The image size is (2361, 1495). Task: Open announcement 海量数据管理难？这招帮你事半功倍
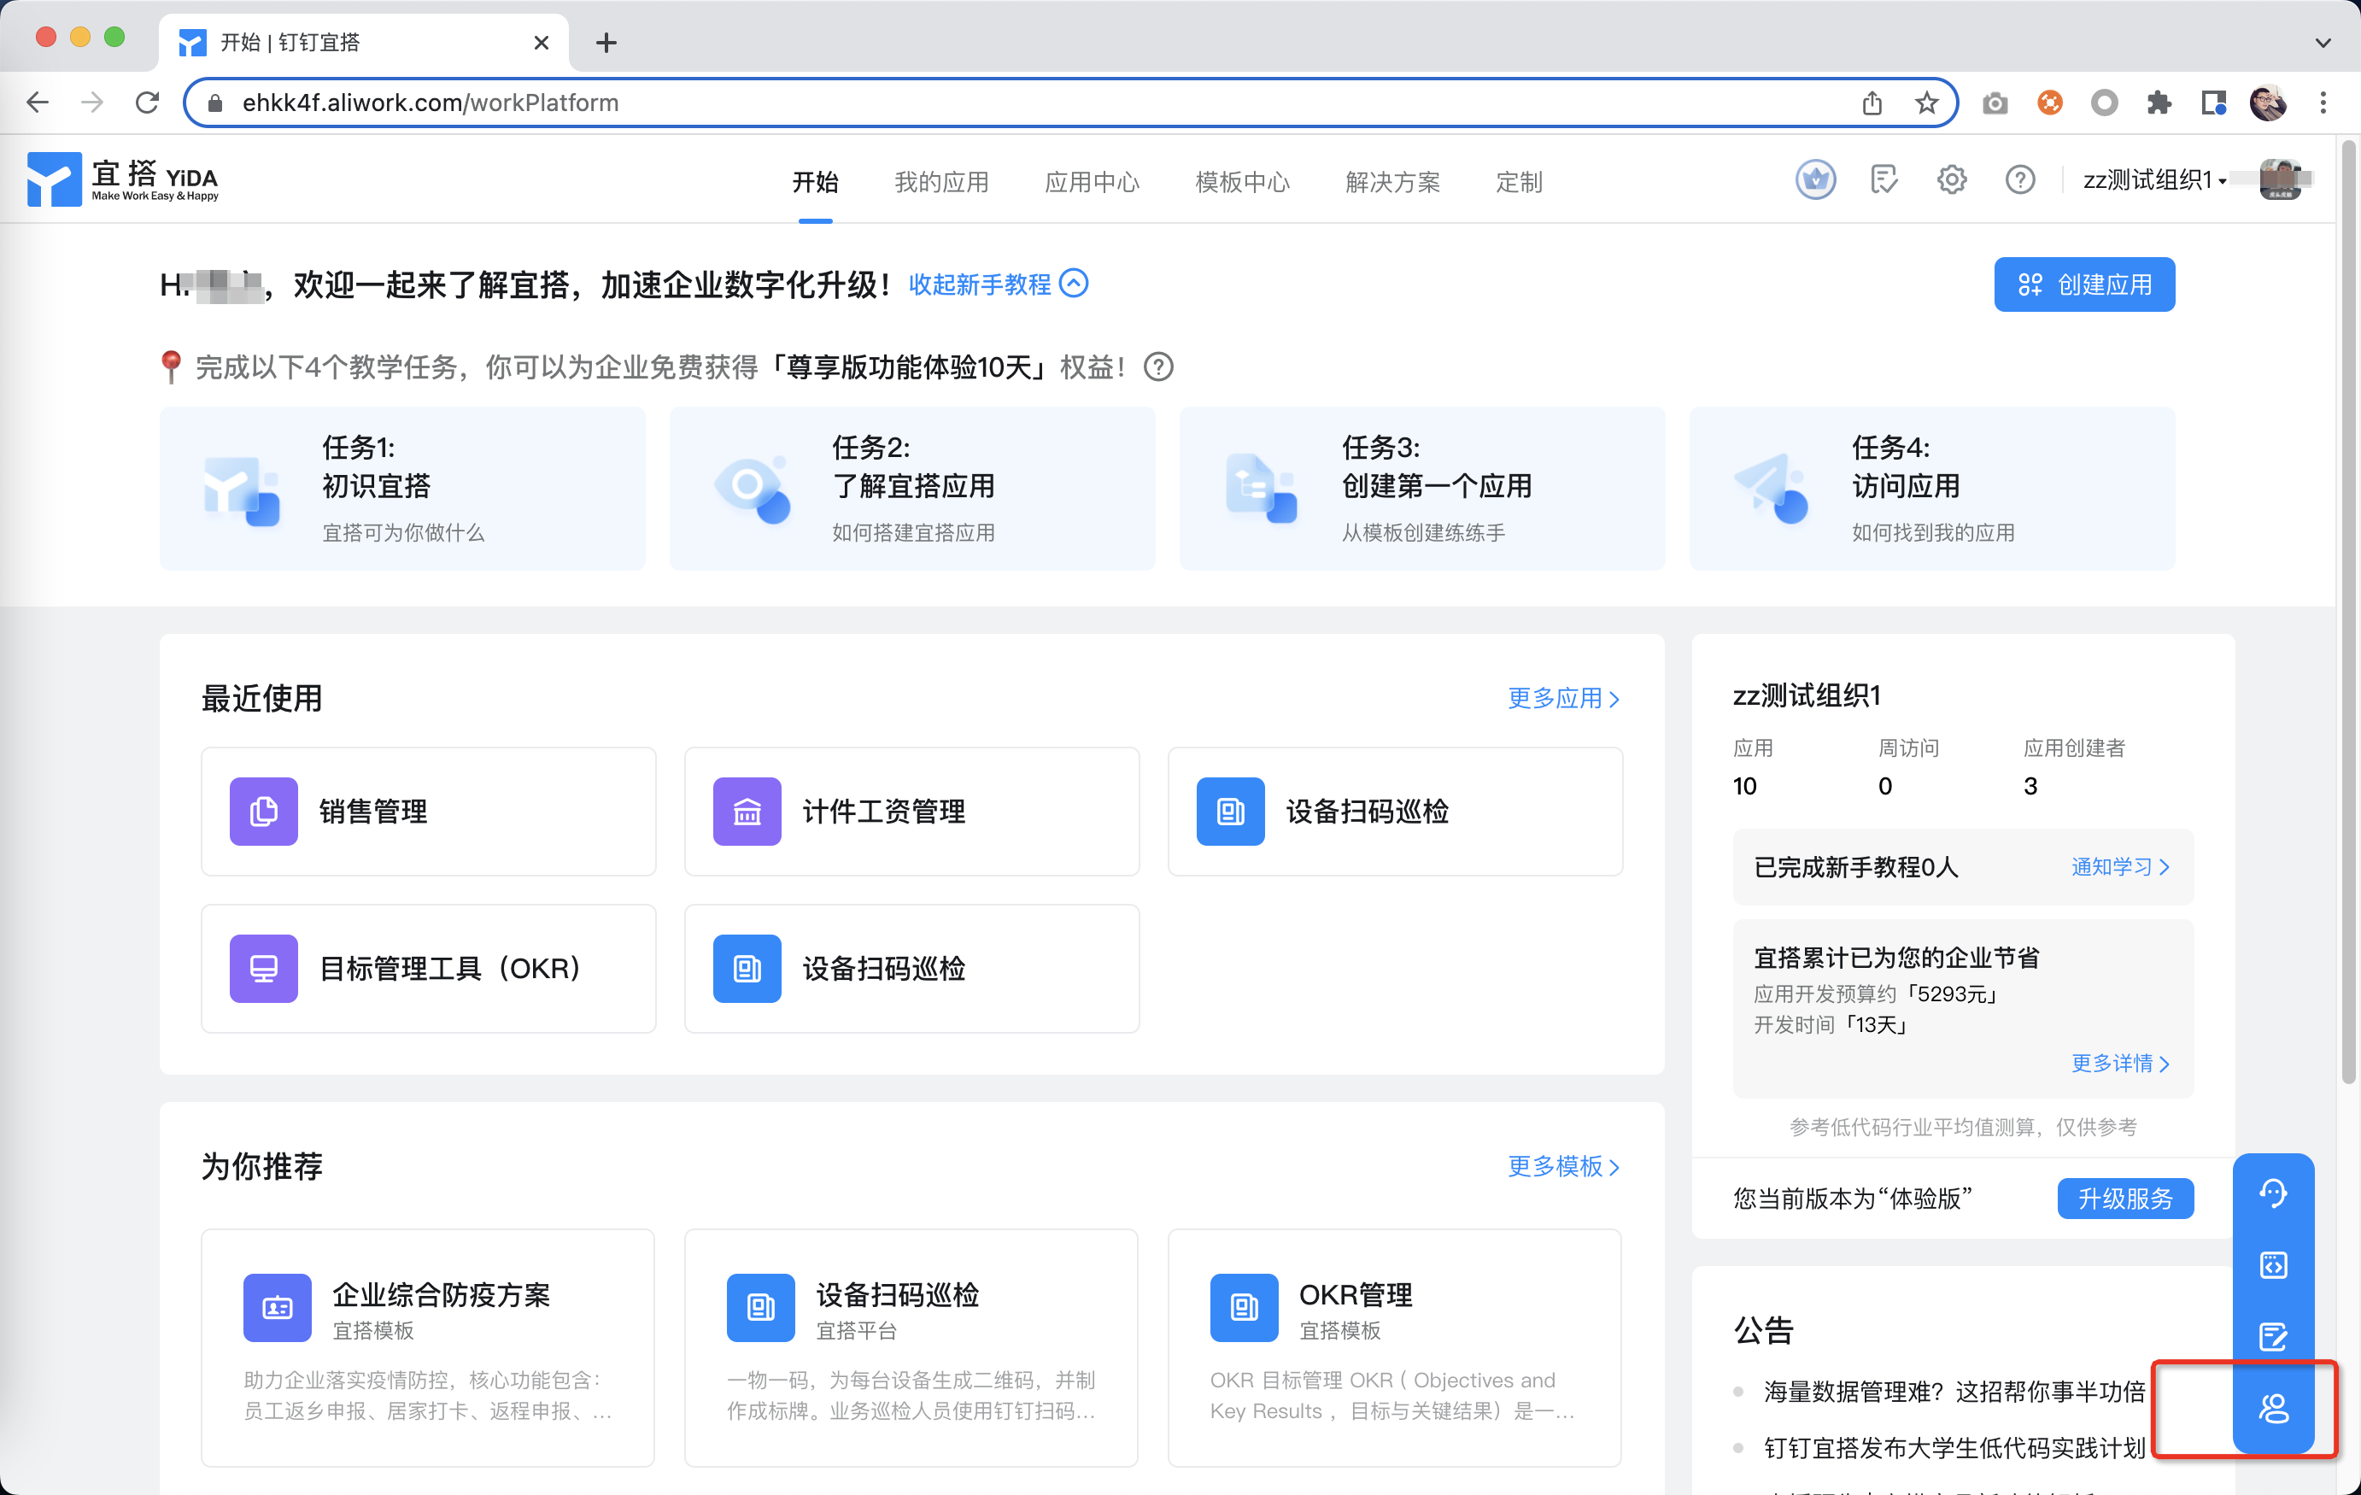[x=1954, y=1391]
